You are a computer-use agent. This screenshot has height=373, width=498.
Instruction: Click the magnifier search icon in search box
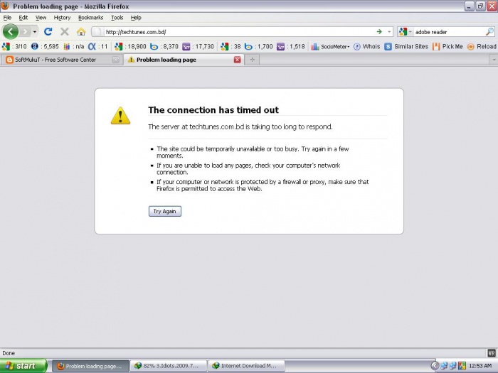(x=489, y=32)
